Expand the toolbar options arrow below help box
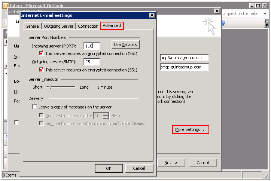The width and height of the screenshot is (271, 181). 267,24
